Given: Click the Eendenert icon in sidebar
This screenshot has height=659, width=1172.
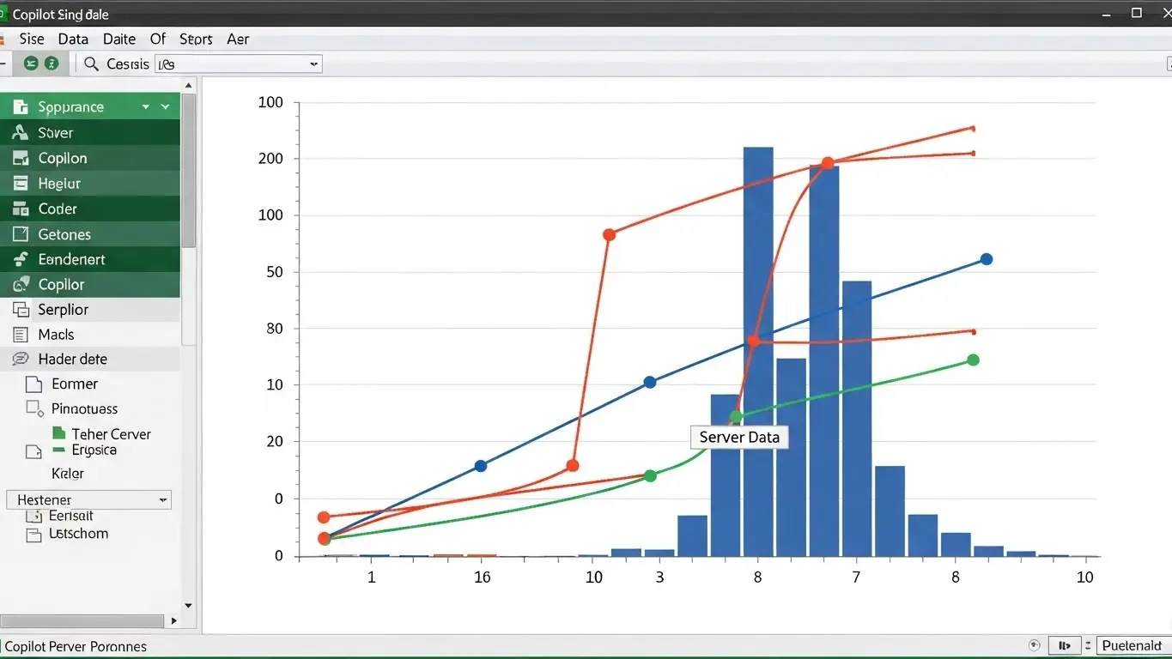Looking at the screenshot, I should point(21,260).
